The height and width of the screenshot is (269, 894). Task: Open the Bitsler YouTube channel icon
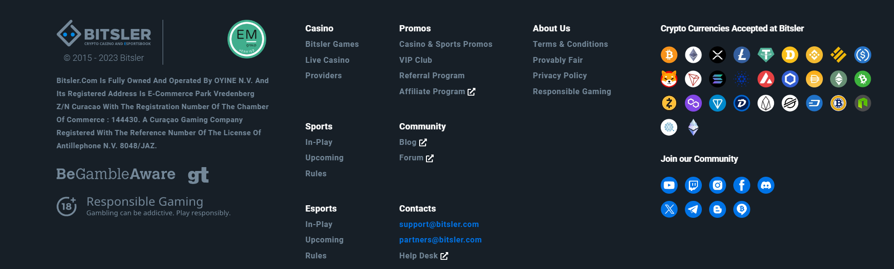pos(669,185)
